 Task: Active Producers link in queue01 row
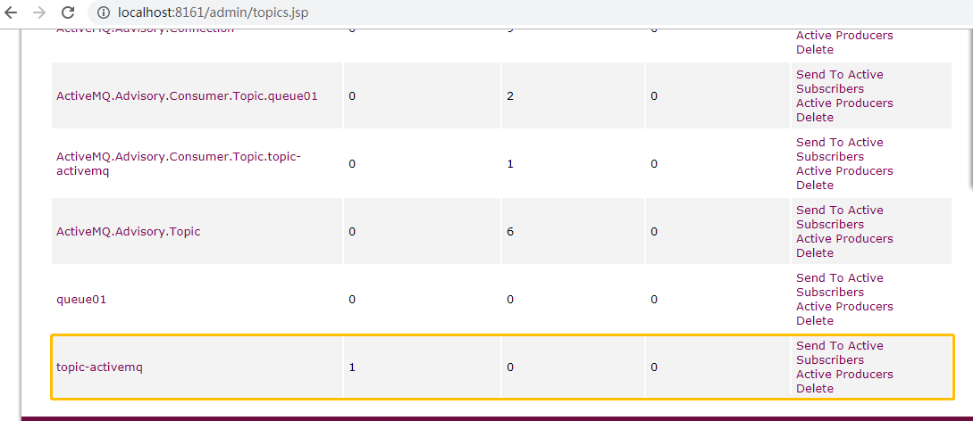pyautogui.click(x=844, y=307)
